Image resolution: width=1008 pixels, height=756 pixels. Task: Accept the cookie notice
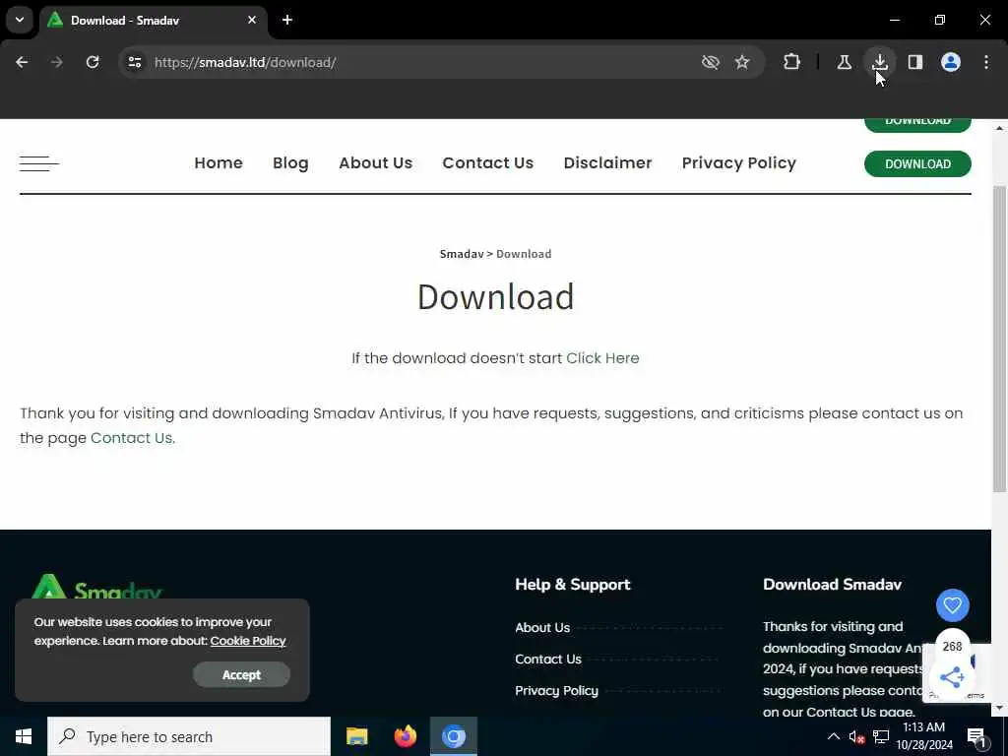click(x=241, y=675)
